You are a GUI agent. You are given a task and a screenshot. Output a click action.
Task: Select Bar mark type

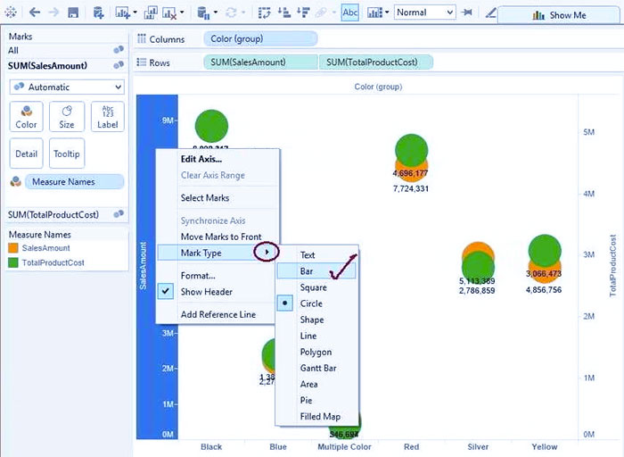click(316, 271)
